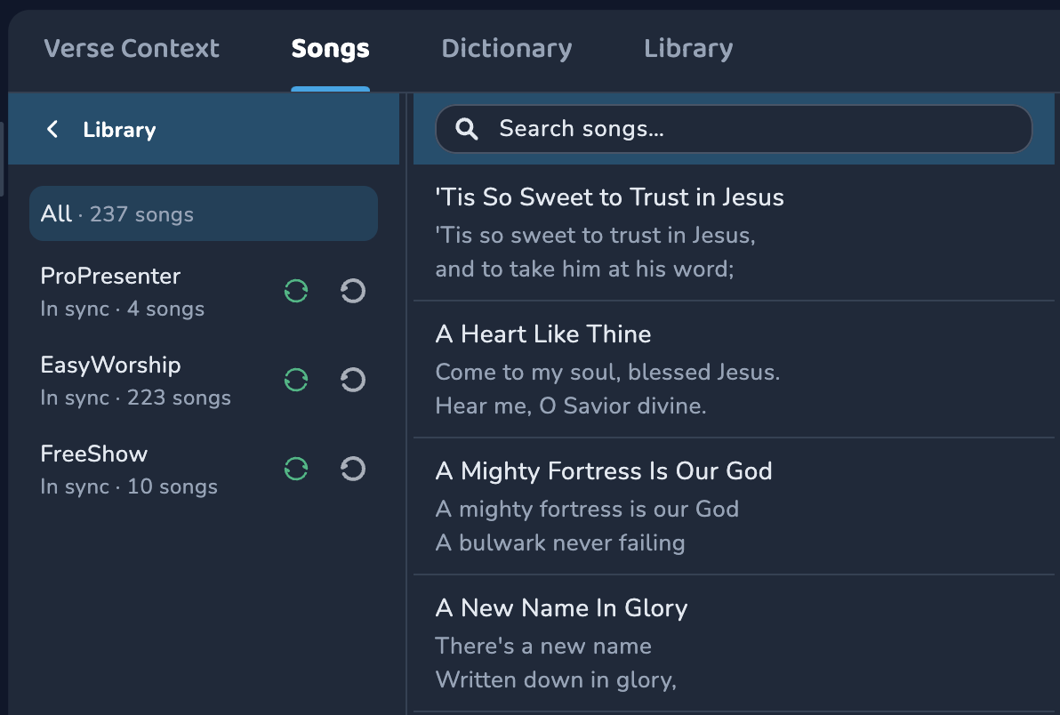Click the magnifier icon in search bar
Image resolution: width=1060 pixels, height=715 pixels.
pyautogui.click(x=467, y=128)
